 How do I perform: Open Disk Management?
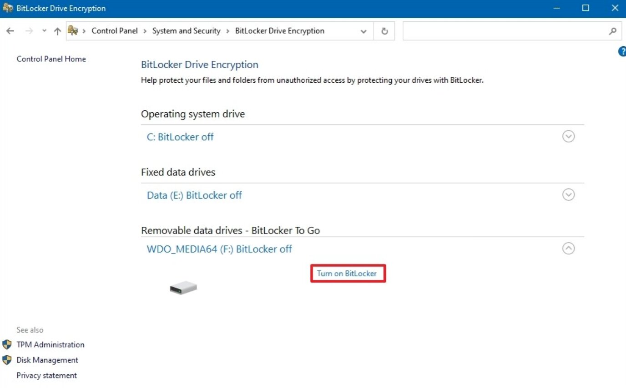pos(47,360)
